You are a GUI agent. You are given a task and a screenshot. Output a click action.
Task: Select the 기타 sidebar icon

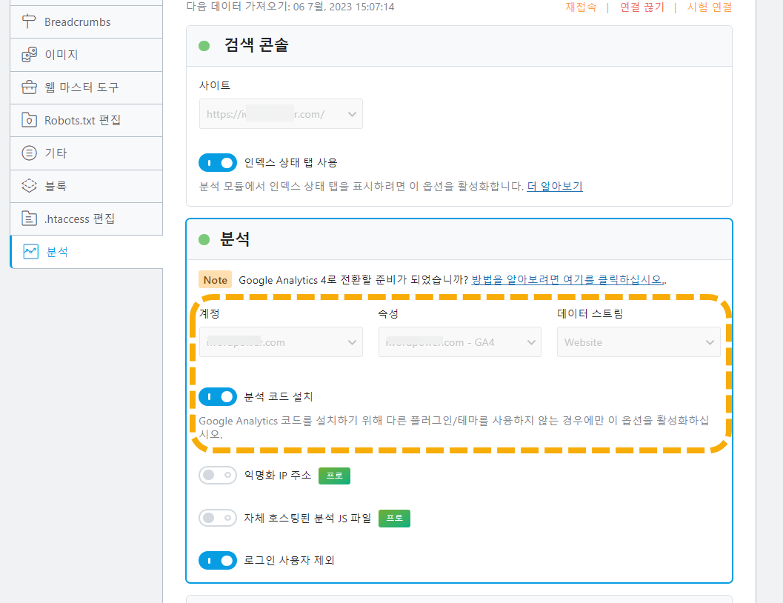coord(29,153)
